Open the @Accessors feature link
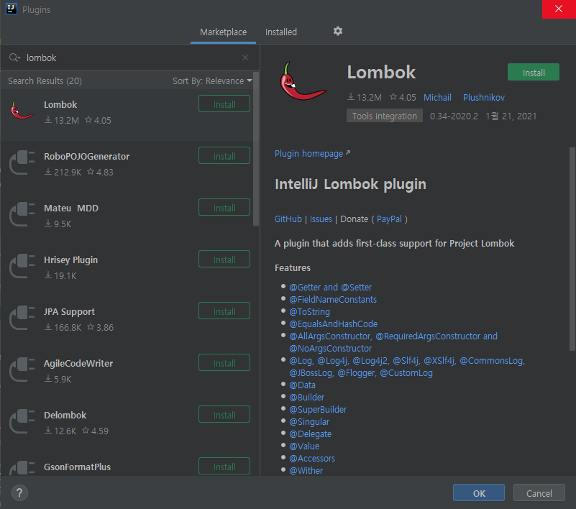Screen dimensions: 576x509 tap(312, 459)
